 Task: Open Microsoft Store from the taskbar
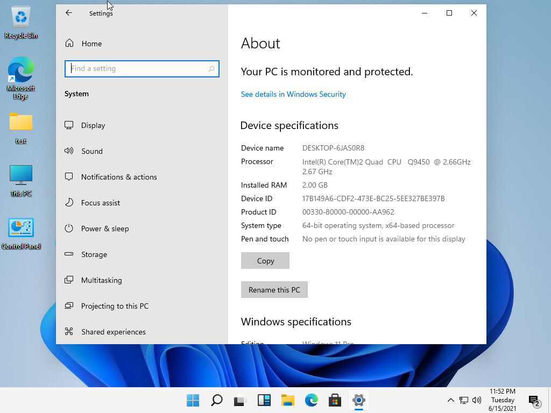(x=335, y=400)
